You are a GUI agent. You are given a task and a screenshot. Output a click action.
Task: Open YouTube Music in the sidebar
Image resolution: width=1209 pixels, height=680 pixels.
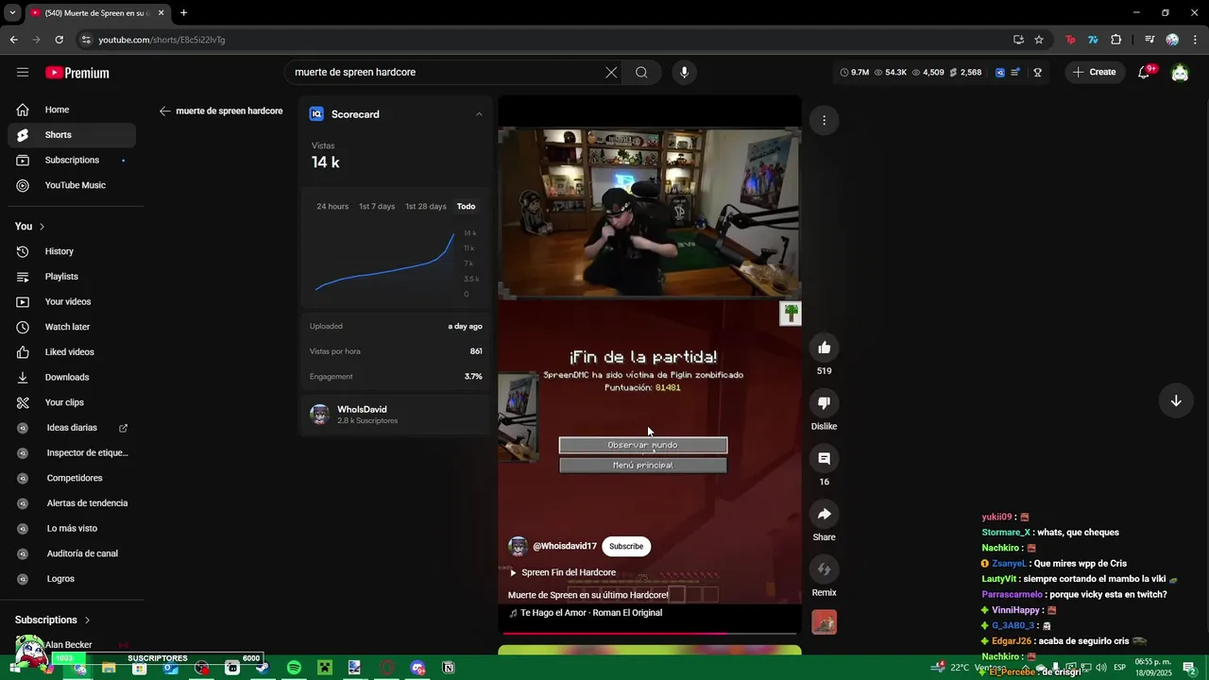point(72,185)
